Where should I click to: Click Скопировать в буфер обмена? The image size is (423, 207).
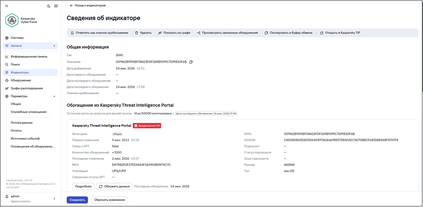(x=288, y=33)
